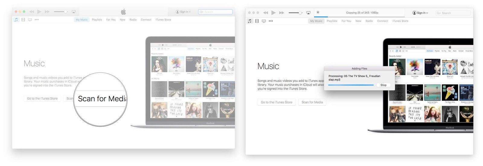Click the magnified Scan for Media button
483x166 pixels.
(x=102, y=99)
